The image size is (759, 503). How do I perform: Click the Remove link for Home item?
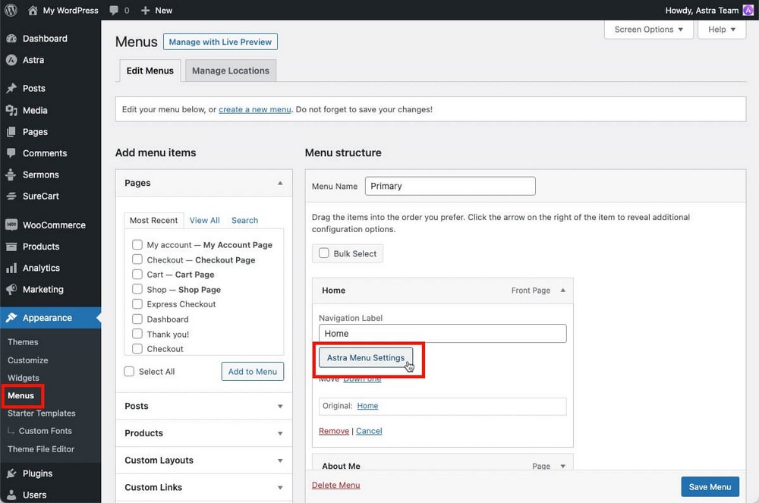click(x=333, y=430)
